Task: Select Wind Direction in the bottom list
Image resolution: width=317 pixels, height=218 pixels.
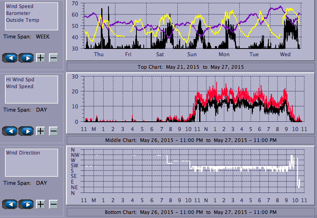Action: pos(23,153)
